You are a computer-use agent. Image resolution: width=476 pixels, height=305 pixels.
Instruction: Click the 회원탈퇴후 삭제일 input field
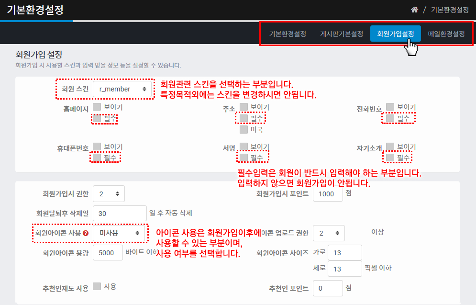click(120, 213)
